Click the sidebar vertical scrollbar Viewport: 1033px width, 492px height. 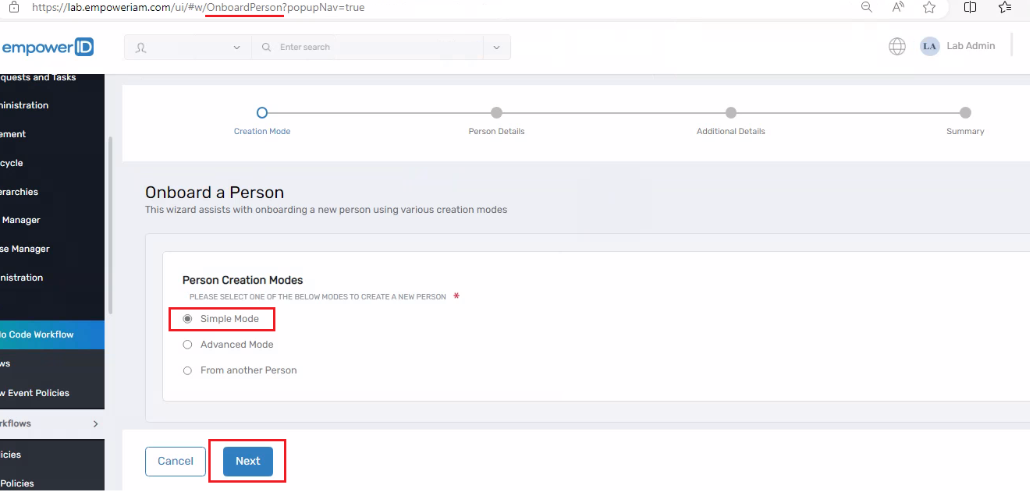pyautogui.click(x=110, y=225)
